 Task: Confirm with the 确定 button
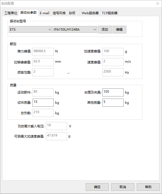97,187
